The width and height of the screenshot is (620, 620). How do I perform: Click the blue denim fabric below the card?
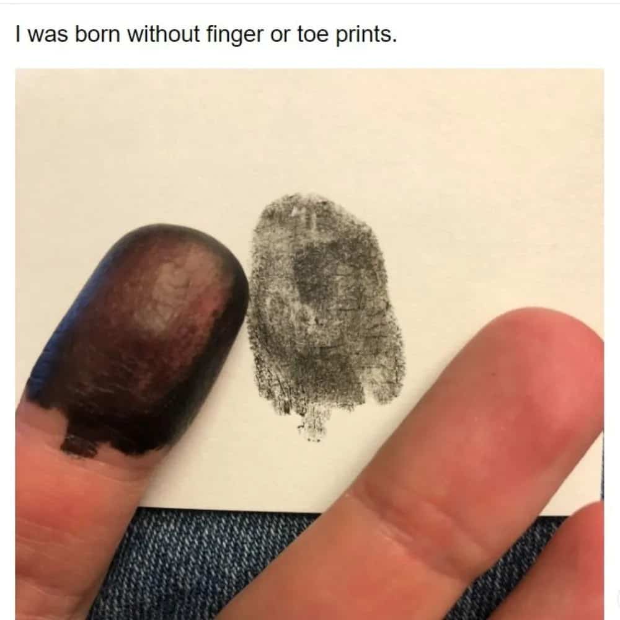(x=198, y=565)
